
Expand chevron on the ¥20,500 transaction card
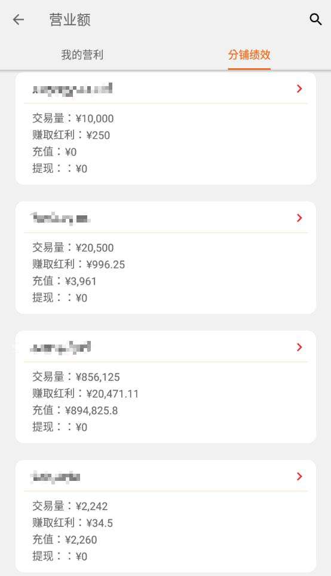(x=299, y=218)
